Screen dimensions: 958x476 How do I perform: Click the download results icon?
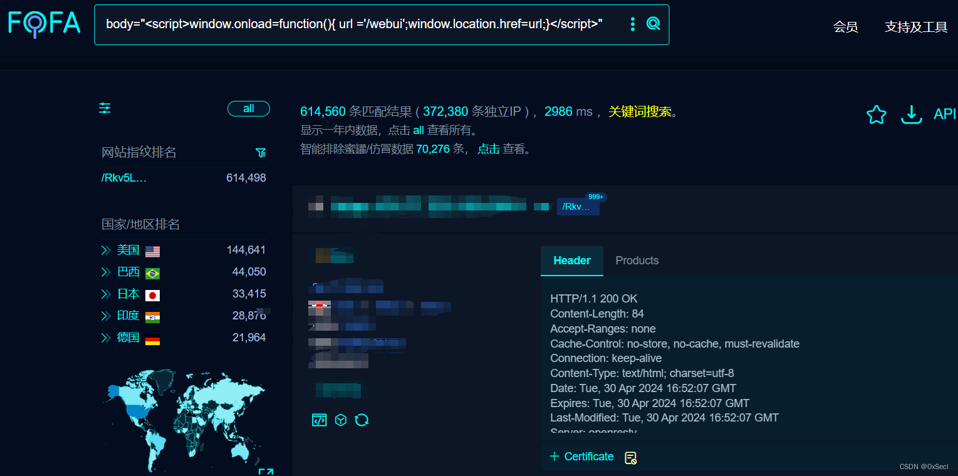point(911,115)
